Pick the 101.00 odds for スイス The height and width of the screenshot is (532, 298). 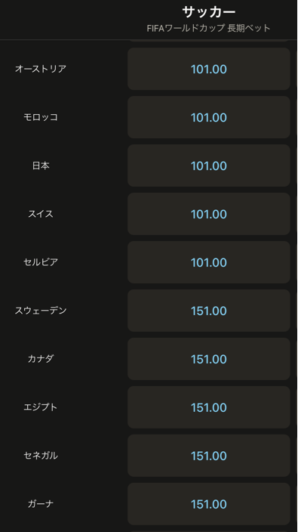208,214
